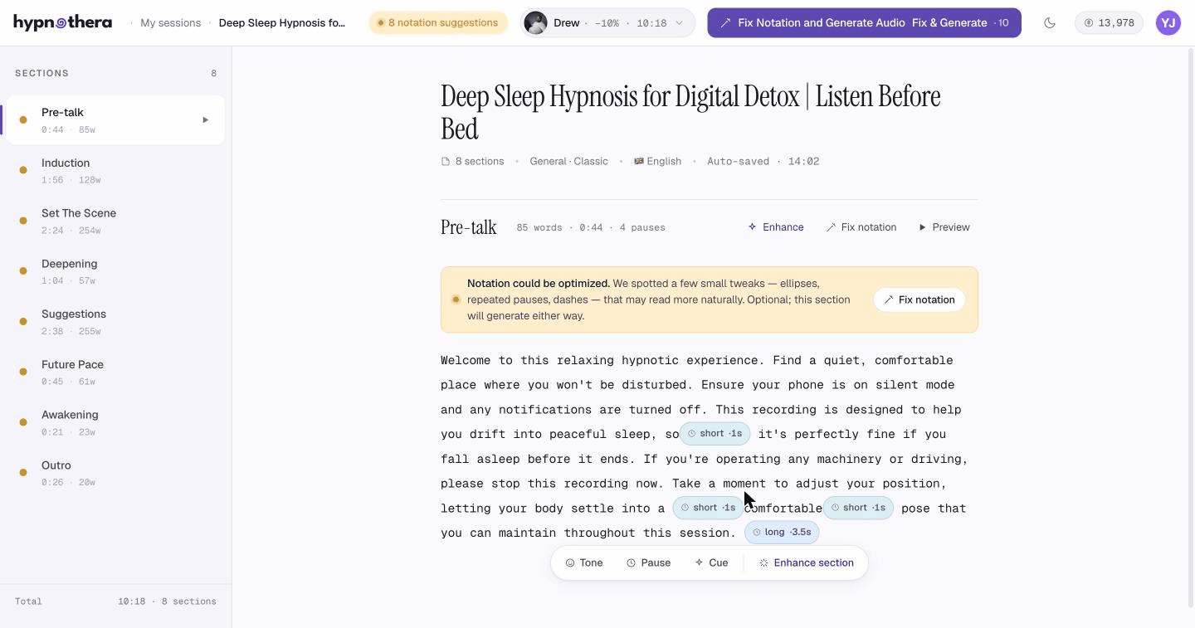Click Enhance in the Pre-talk header
The width and height of the screenshot is (1195, 628).
tap(776, 227)
